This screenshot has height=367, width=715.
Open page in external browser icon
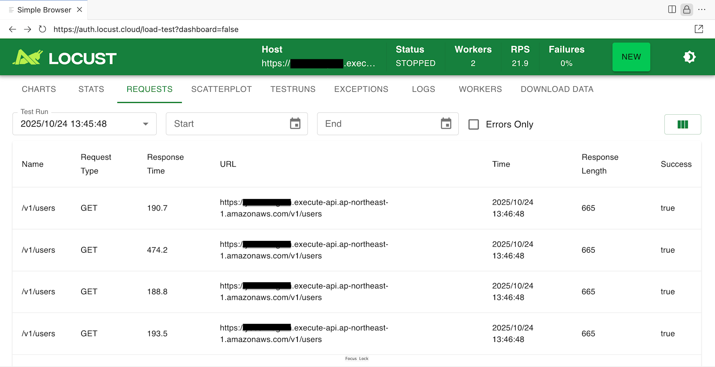click(x=699, y=29)
